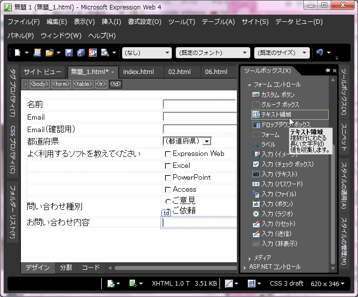This screenshot has height=297, width=358.
Task: Check the Access checkbox
Action: click(168, 190)
